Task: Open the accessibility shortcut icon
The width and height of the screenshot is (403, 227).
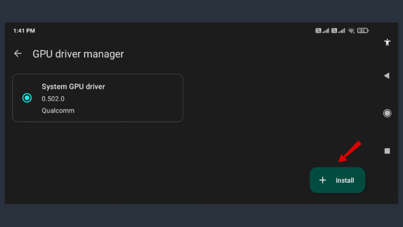Action: pyautogui.click(x=387, y=42)
